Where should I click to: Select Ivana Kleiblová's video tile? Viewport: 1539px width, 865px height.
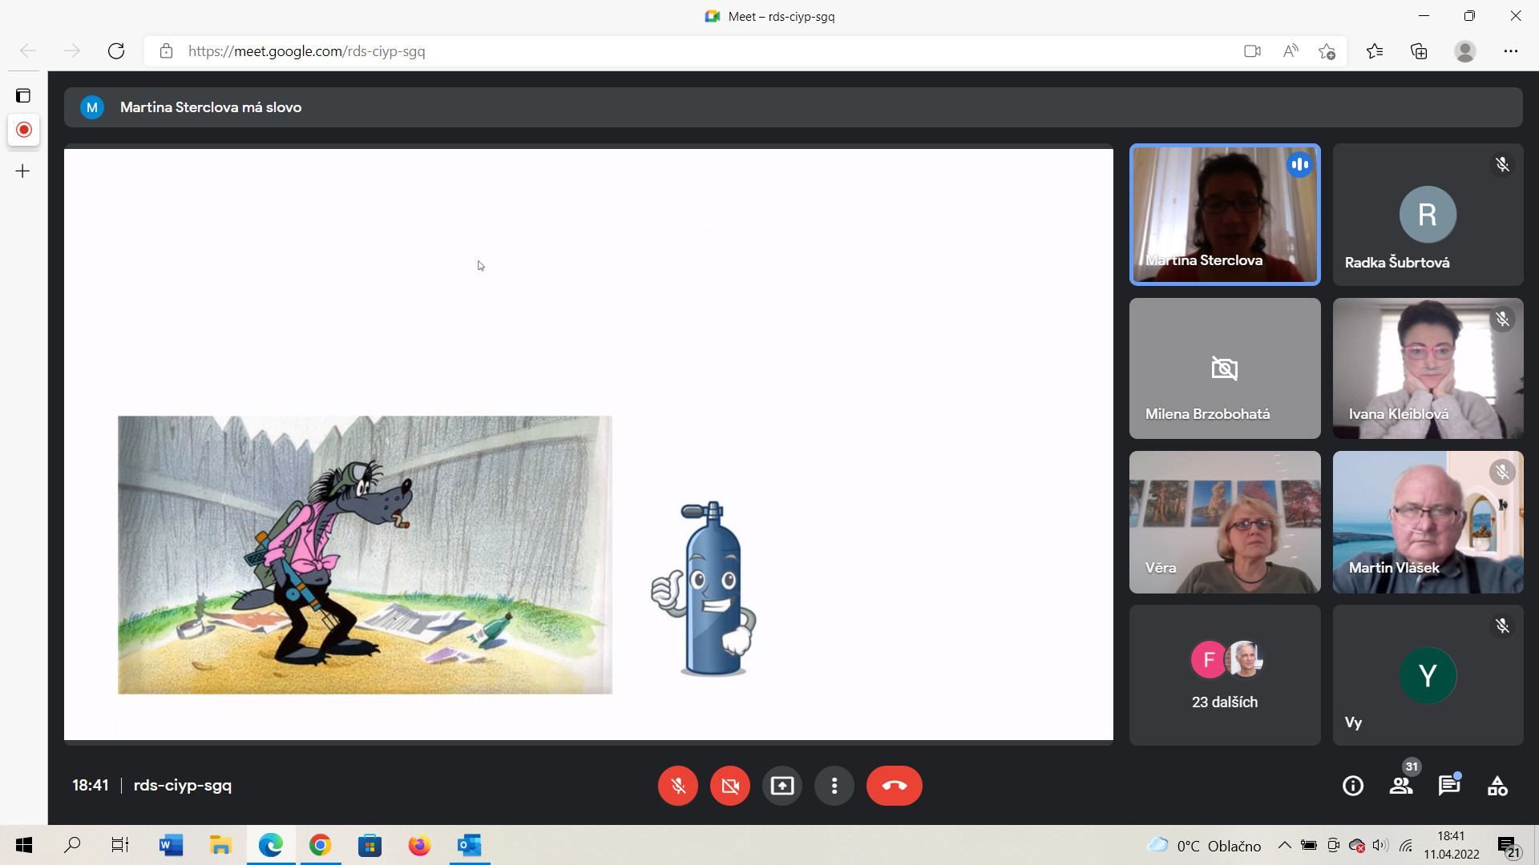point(1428,368)
